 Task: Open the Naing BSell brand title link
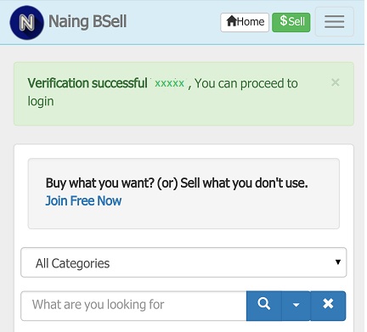pyautogui.click(x=88, y=22)
